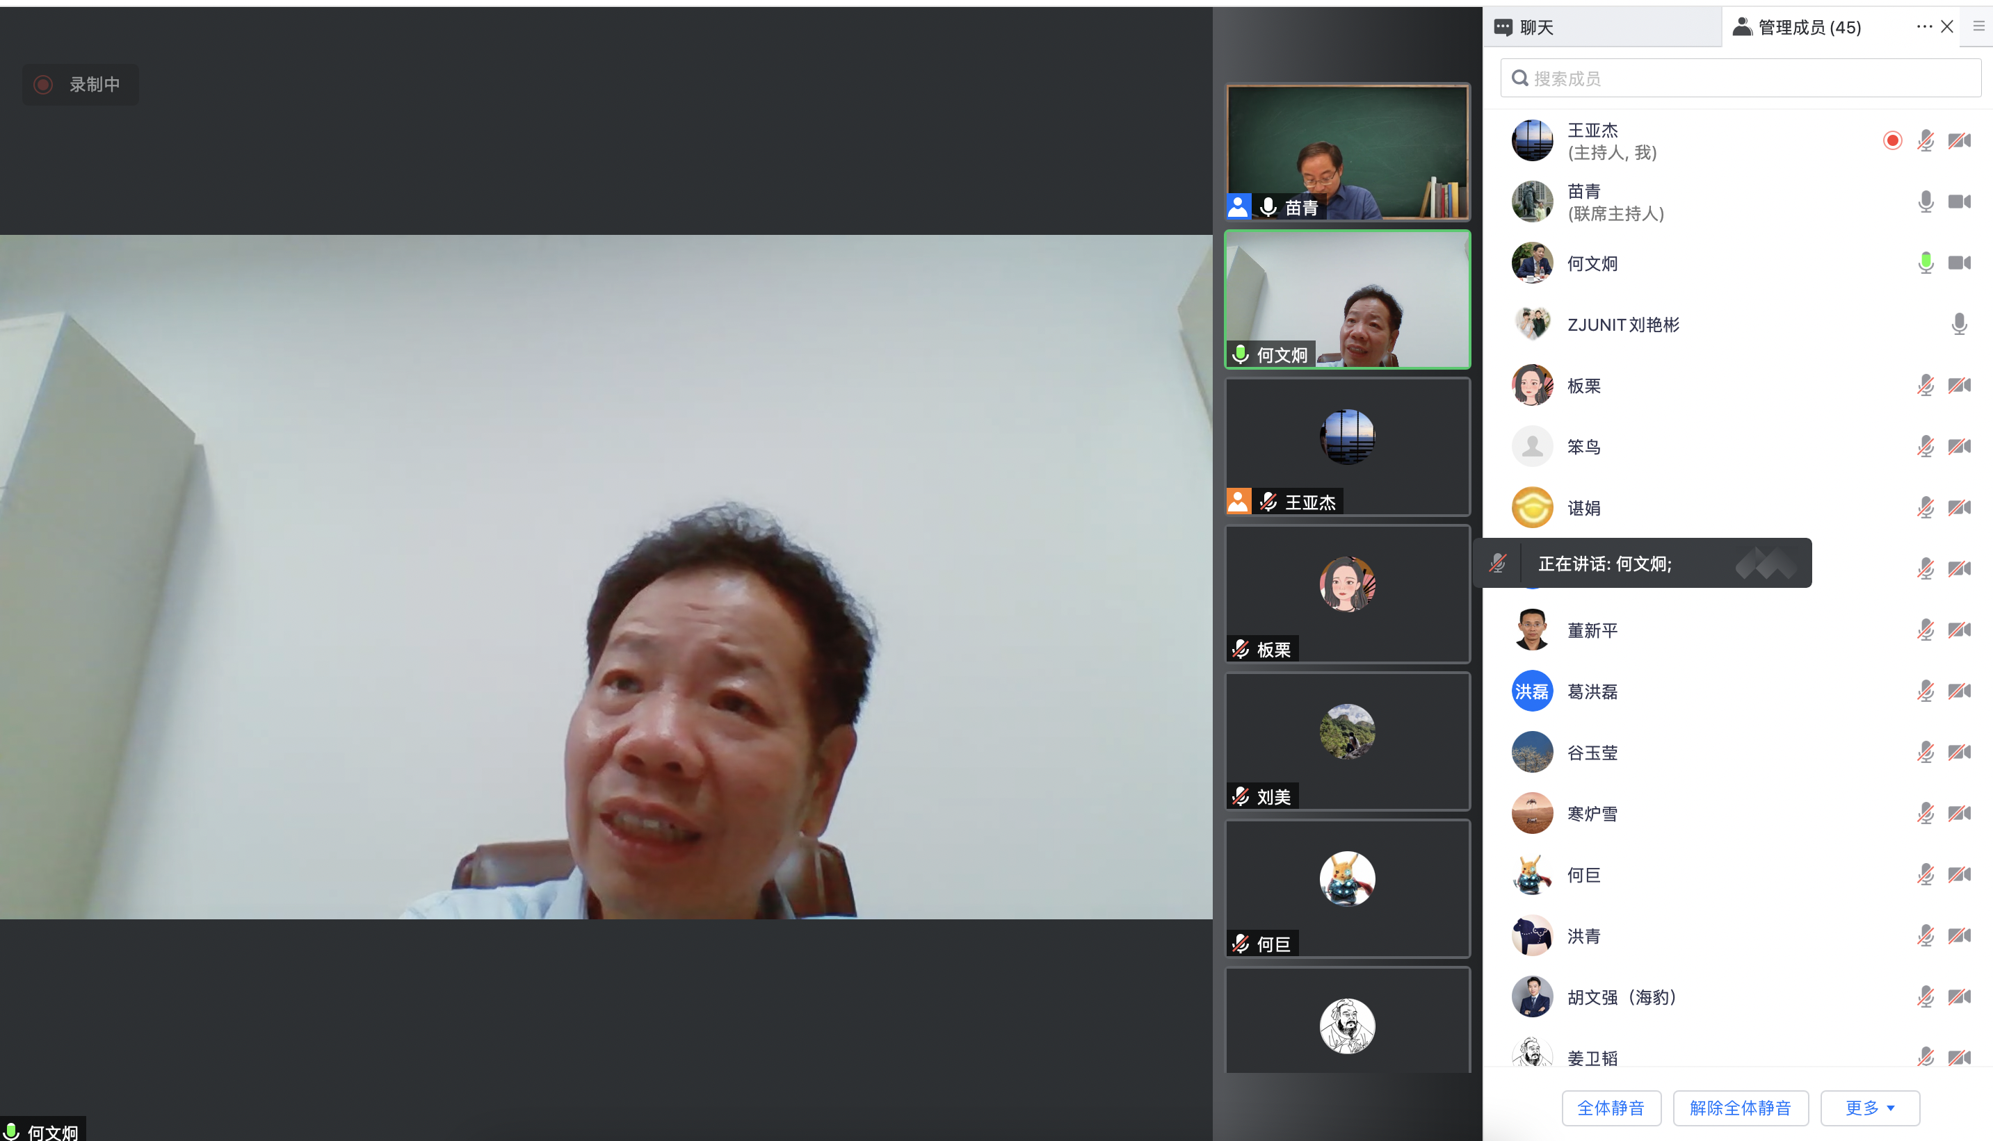The image size is (1993, 1141).
Task: Click crossed-out camera icon for 板栗
Action: point(1960,386)
